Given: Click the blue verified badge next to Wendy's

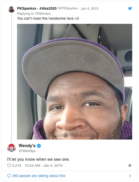Looking at the screenshot, I should point(39,146).
